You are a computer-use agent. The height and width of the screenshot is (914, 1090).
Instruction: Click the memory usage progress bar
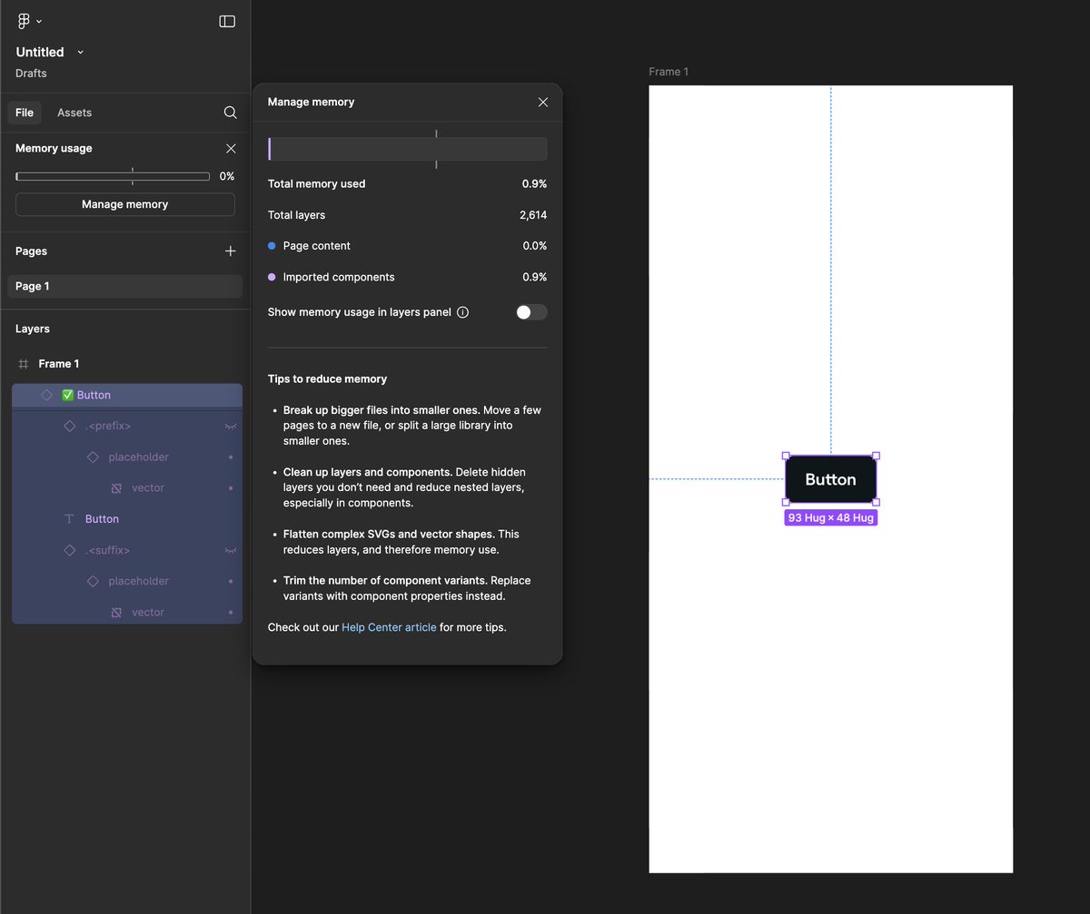pyautogui.click(x=112, y=176)
